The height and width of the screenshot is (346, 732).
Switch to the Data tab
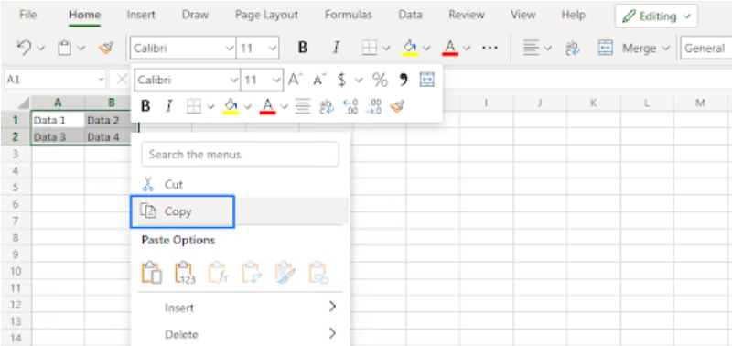click(x=410, y=15)
